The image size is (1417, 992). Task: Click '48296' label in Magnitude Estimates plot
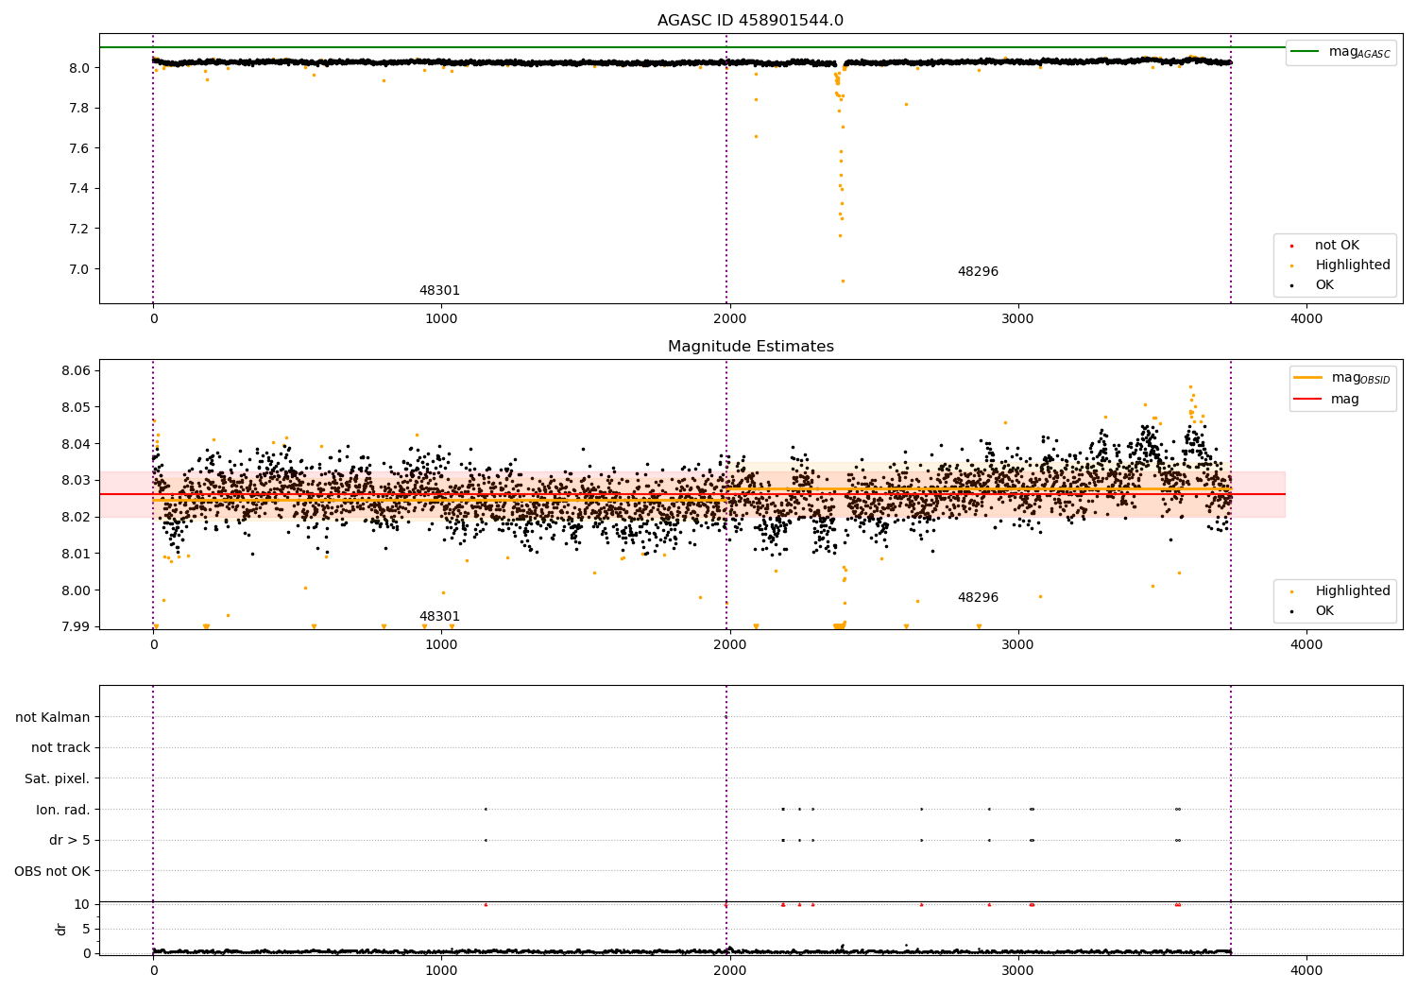[978, 598]
